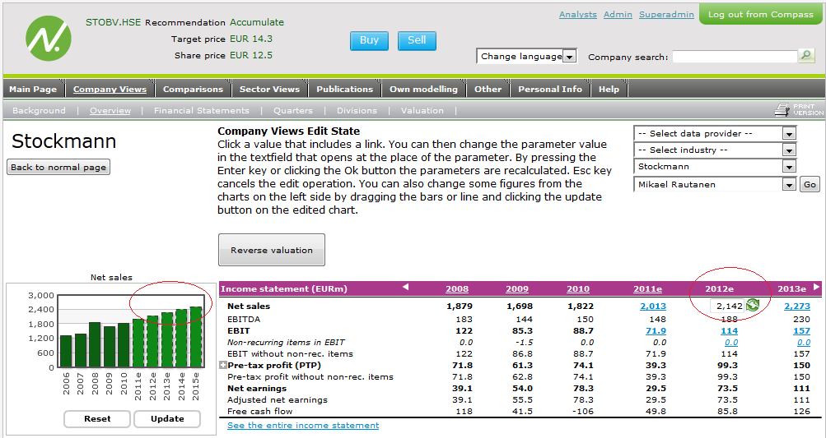Edit 2013e non-recurring items value 0.0
Image resolution: width=826 pixels, height=438 pixels.
[804, 343]
